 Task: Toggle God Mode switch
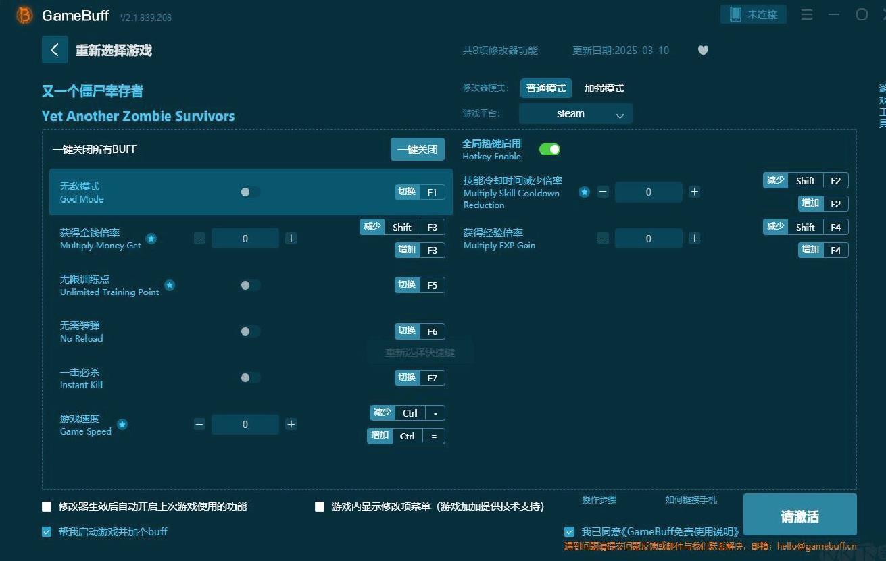click(x=249, y=192)
